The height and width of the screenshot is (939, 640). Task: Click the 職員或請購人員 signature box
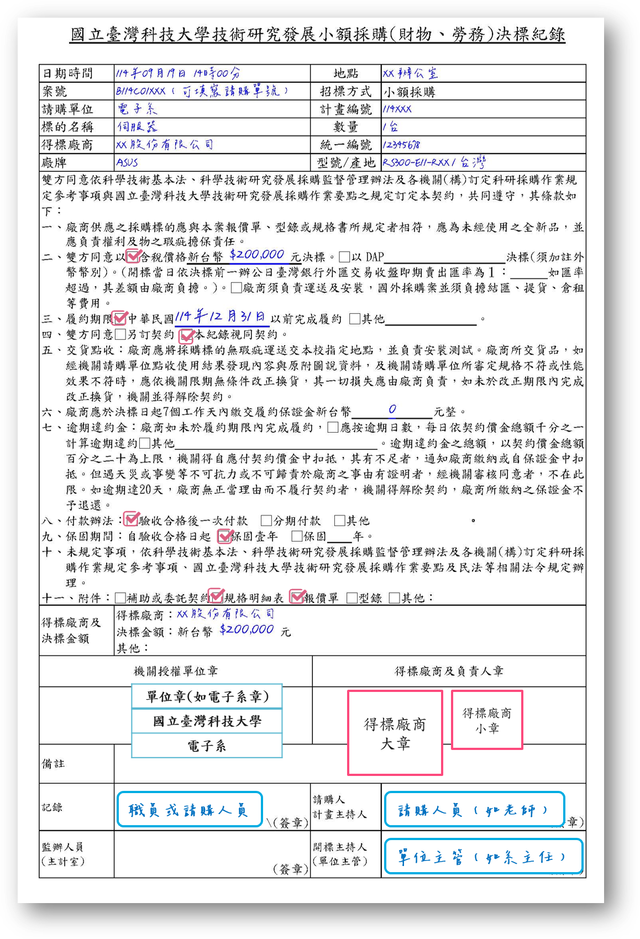189,810
